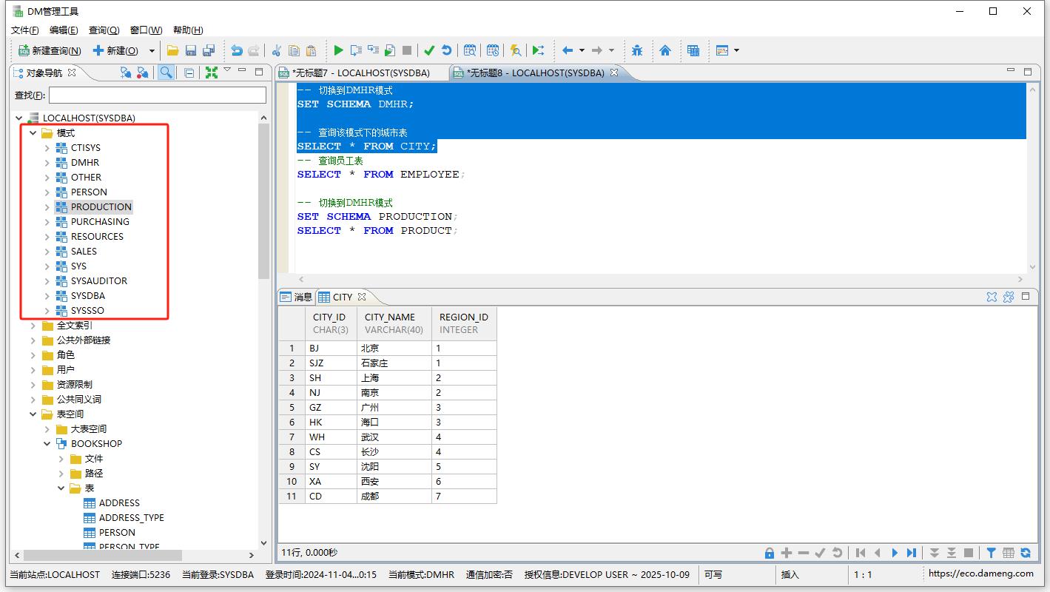Expand the DMHR schema node
1050x592 pixels.
tap(47, 163)
